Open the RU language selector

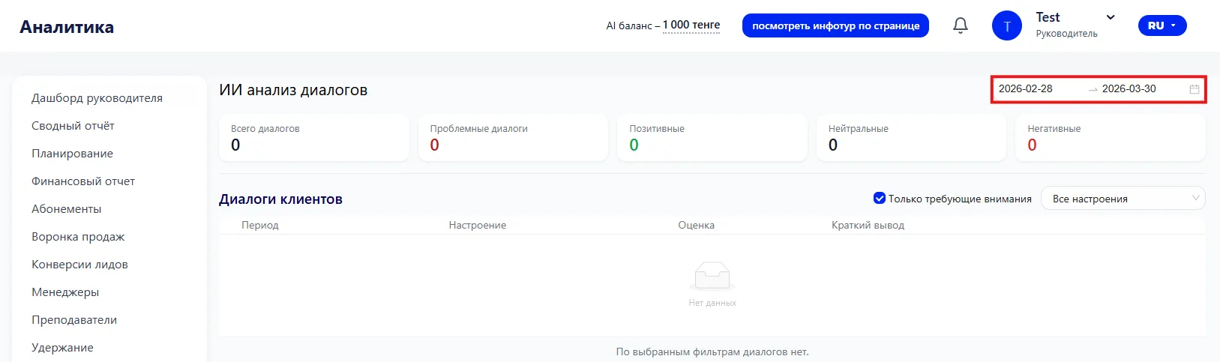point(1162,25)
